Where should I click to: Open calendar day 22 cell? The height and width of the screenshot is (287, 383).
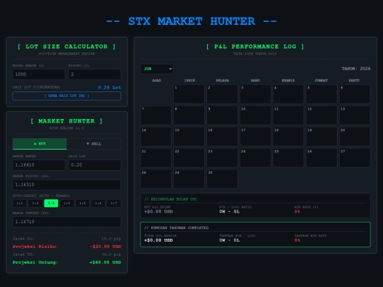tap(189, 158)
